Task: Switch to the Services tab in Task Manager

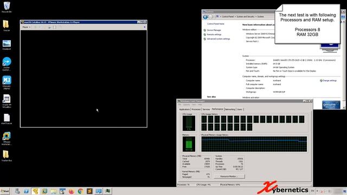Action: (x=206, y=109)
